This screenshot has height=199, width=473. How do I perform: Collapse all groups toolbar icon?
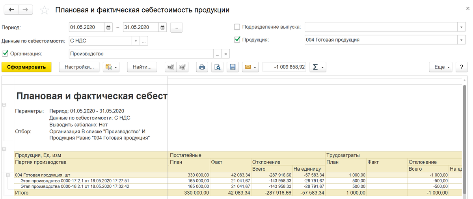pos(171,67)
